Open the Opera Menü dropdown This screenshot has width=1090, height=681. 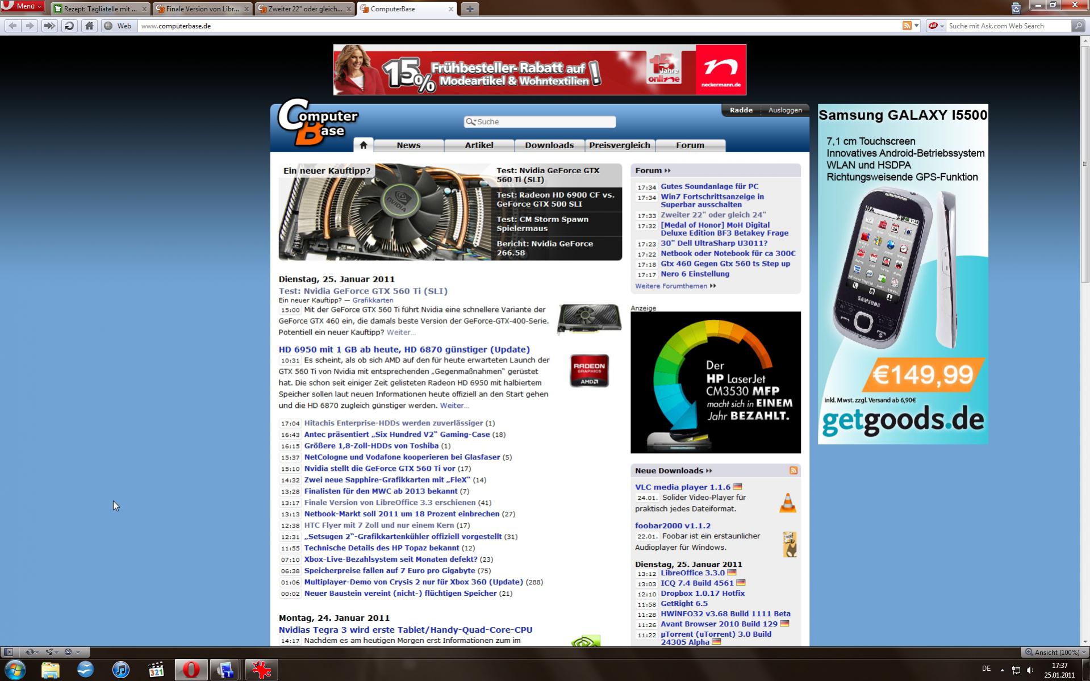23,6
